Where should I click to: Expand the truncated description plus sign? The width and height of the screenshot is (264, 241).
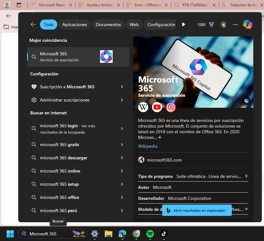160,137
